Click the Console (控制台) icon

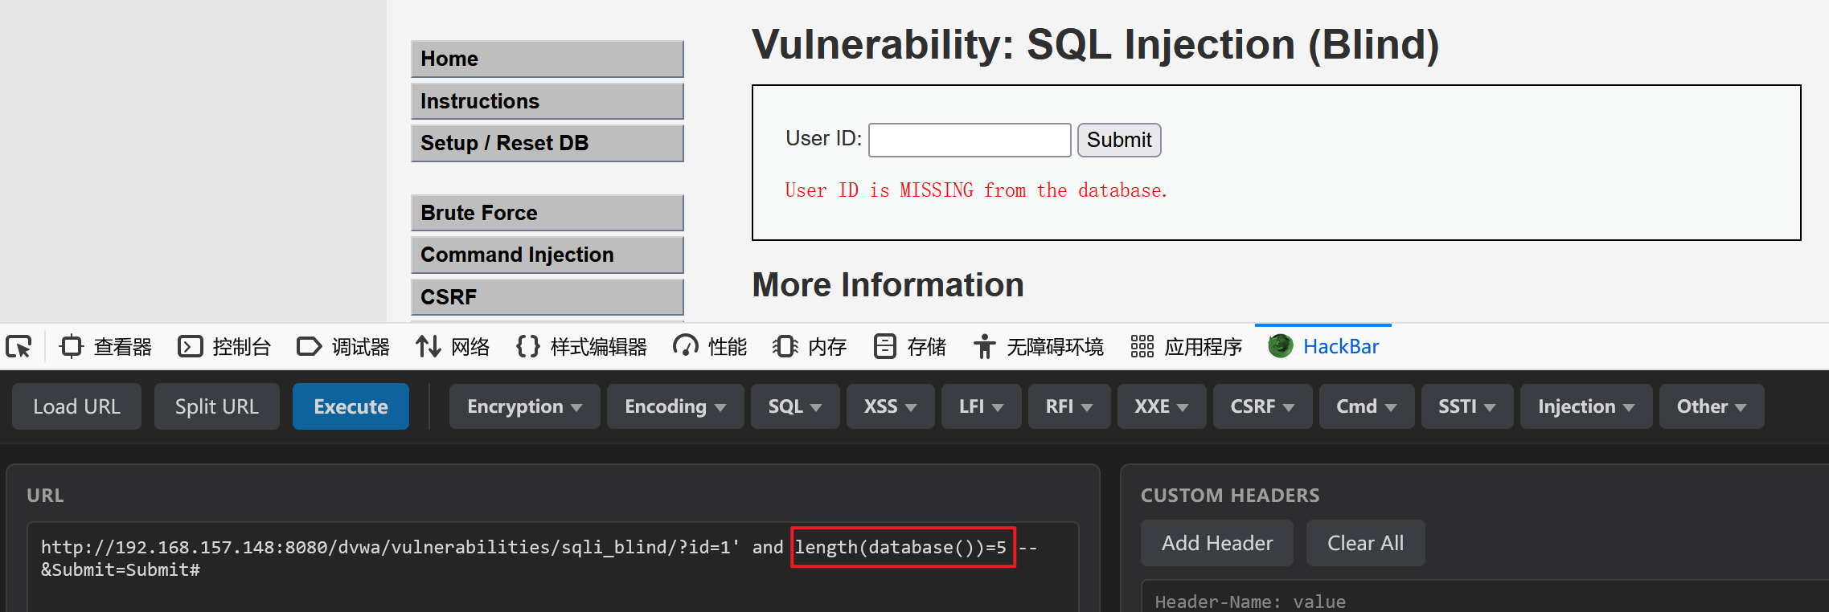pyautogui.click(x=190, y=347)
